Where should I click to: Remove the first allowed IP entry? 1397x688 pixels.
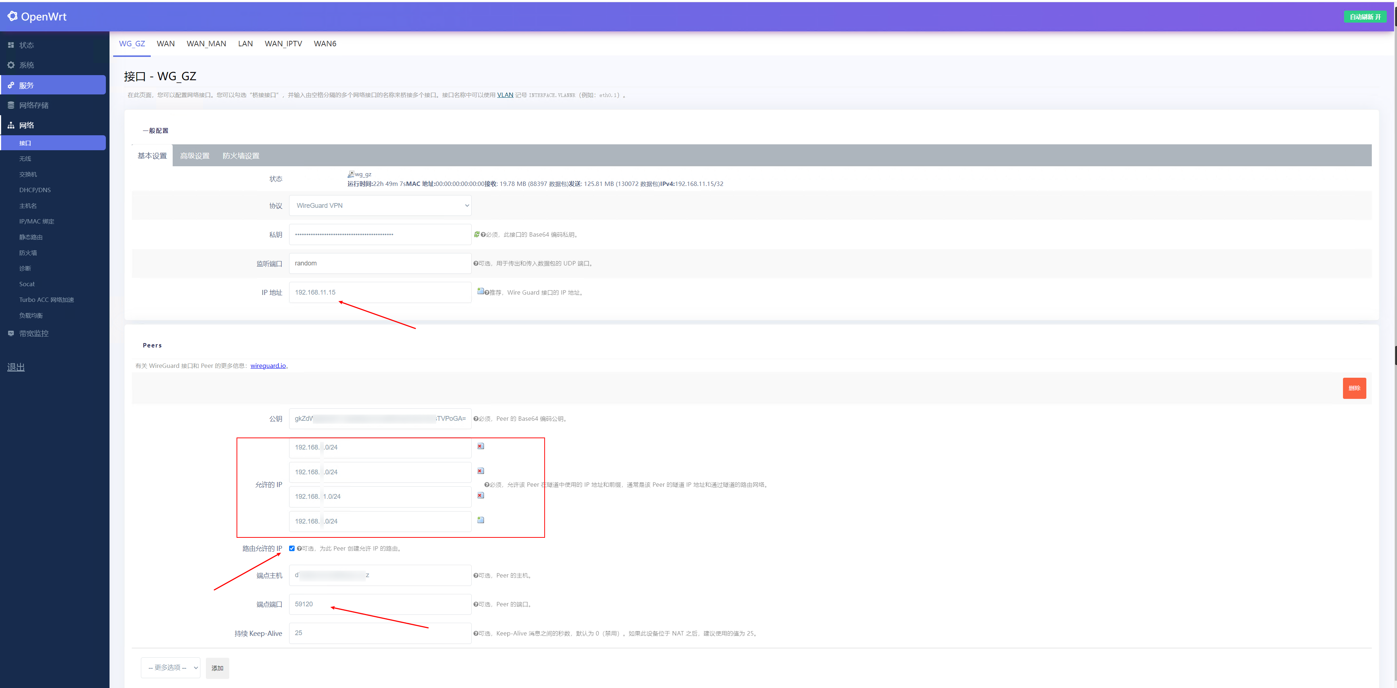[480, 446]
